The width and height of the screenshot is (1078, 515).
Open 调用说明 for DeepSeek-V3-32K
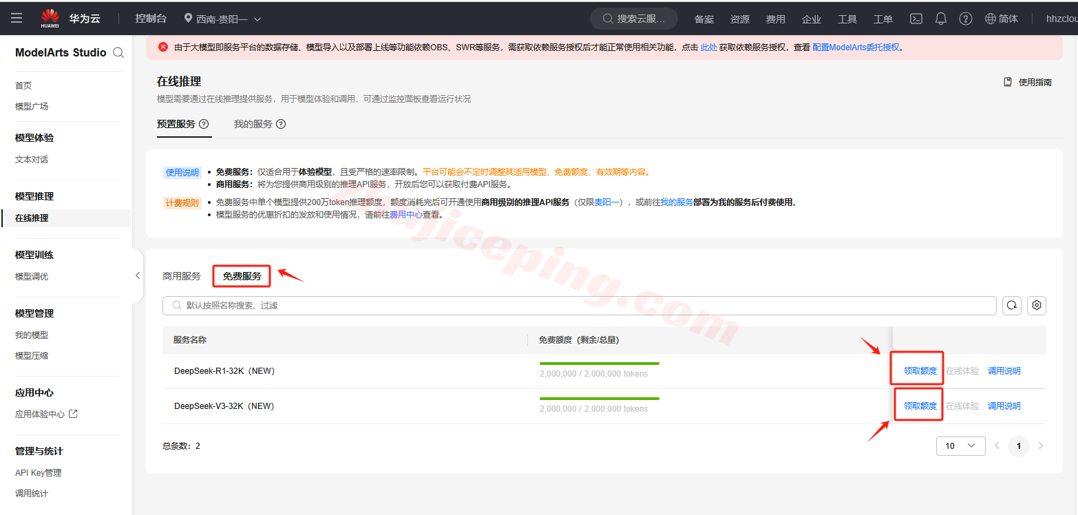tap(1004, 406)
